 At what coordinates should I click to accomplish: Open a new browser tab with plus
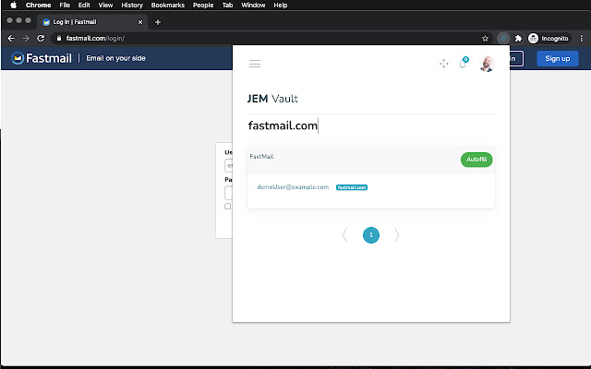[158, 21]
